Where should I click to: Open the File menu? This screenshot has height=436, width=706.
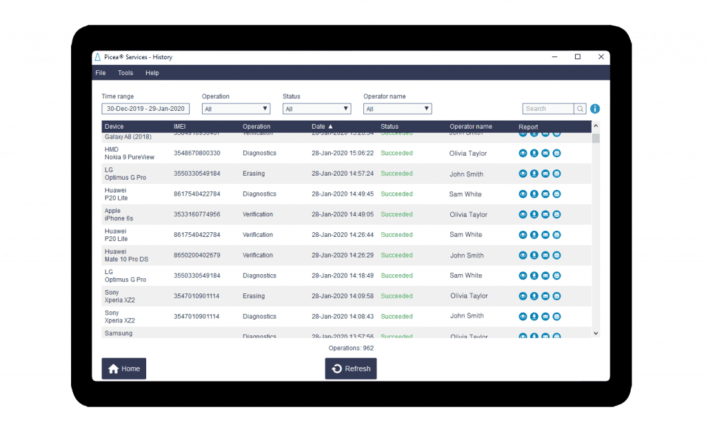tap(101, 73)
